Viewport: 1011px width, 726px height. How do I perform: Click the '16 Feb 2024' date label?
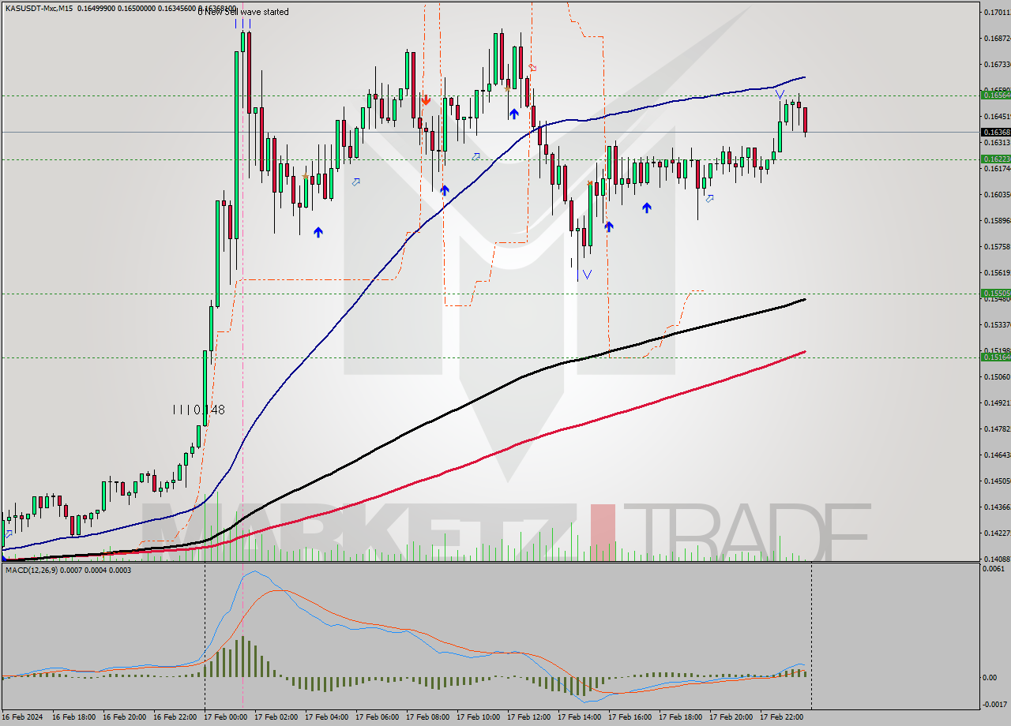[x=23, y=717]
